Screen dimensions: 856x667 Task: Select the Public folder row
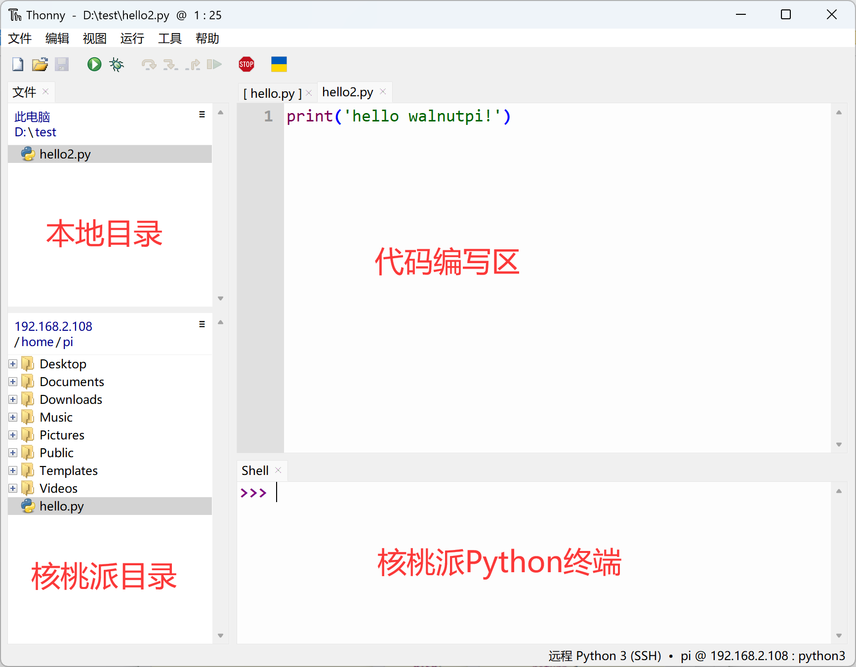[x=110, y=453]
